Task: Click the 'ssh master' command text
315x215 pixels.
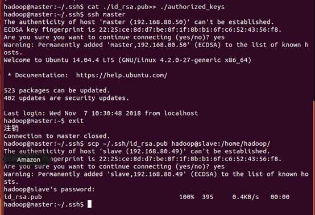Action: pyautogui.click(x=106, y=14)
